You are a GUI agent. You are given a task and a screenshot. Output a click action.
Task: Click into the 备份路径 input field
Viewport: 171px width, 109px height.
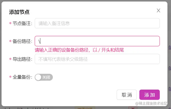pos(97,41)
